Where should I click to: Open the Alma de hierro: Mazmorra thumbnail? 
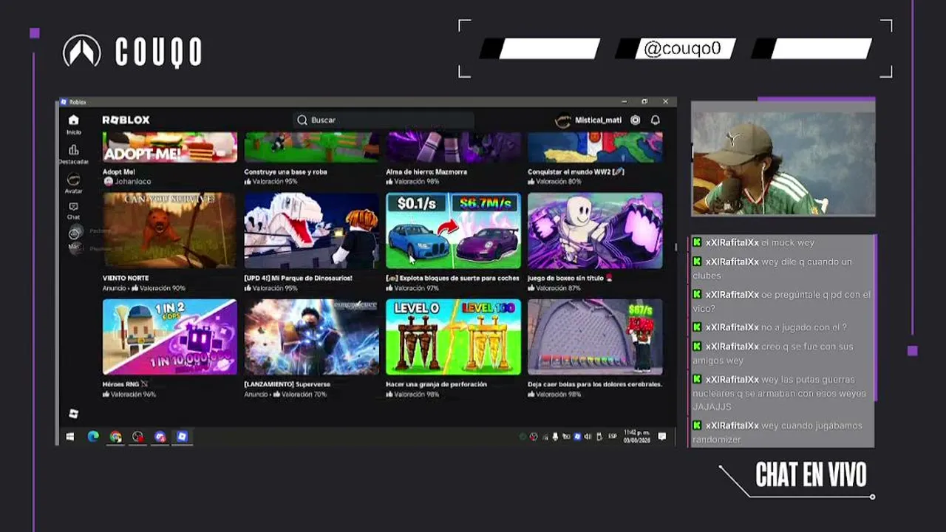pos(453,147)
